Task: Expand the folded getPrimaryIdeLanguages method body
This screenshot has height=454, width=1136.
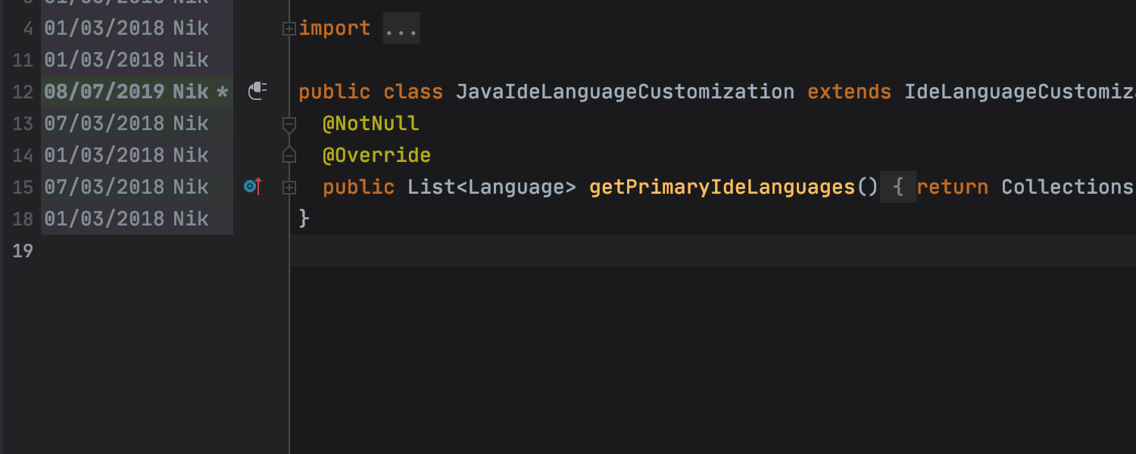Action: [289, 188]
